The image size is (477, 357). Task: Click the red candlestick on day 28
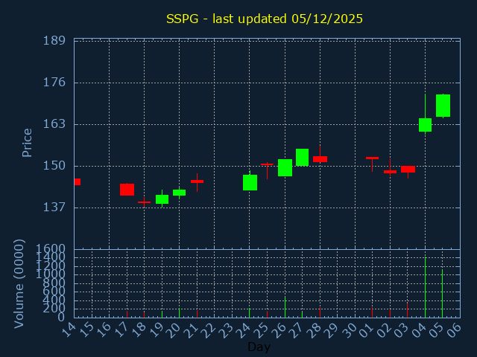tap(320, 158)
